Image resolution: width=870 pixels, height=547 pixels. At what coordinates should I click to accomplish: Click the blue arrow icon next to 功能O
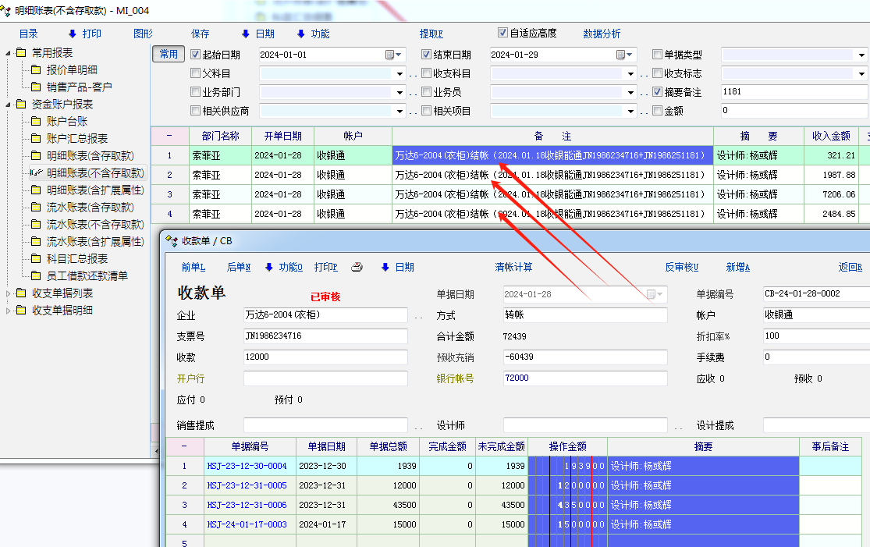[x=269, y=267]
